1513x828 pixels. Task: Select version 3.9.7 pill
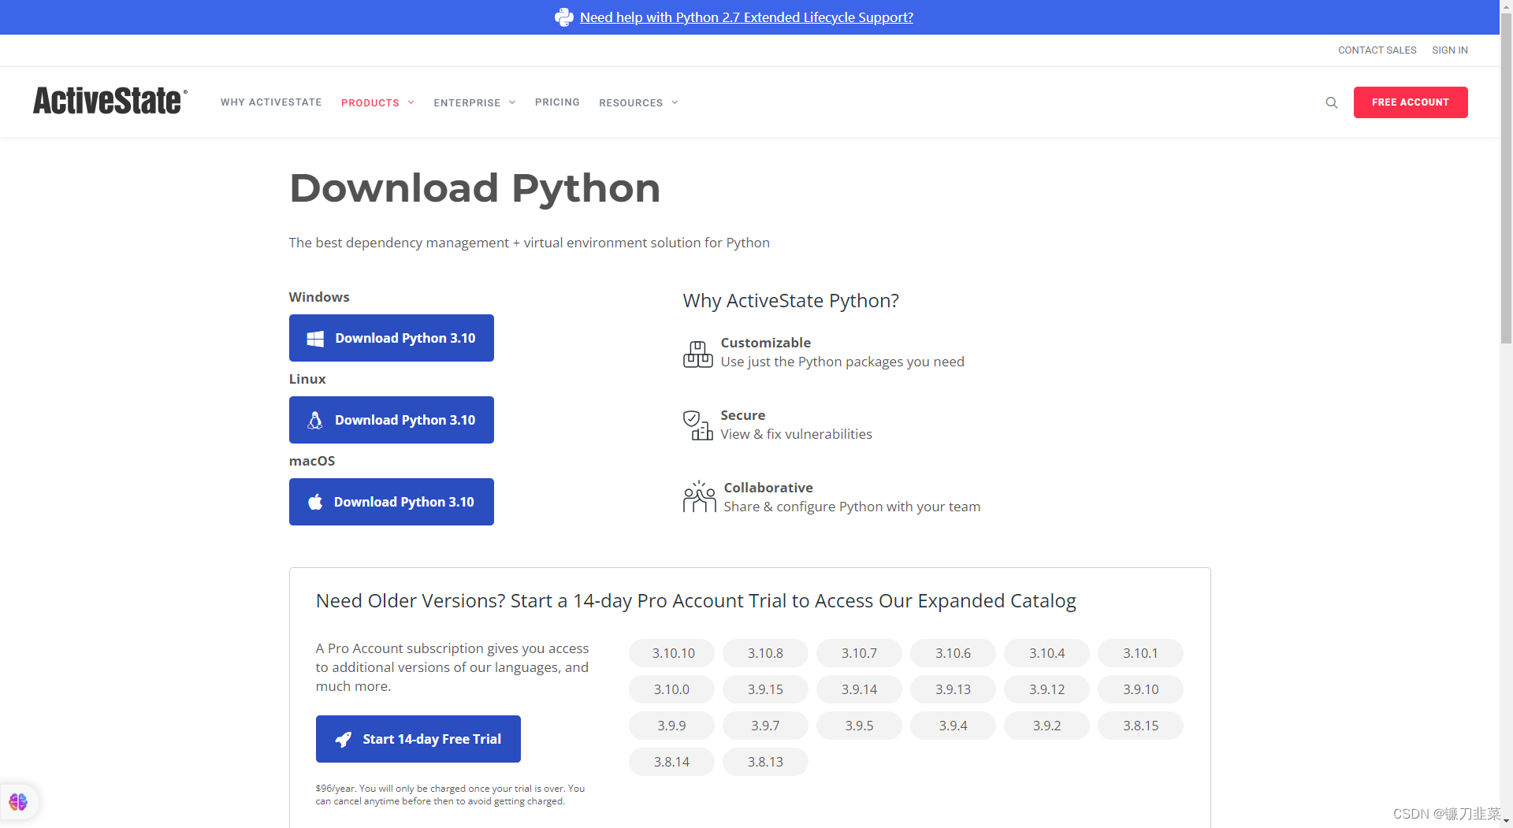tap(765, 726)
